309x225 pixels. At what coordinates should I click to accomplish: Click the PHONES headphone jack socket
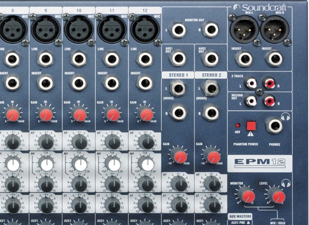point(275,126)
